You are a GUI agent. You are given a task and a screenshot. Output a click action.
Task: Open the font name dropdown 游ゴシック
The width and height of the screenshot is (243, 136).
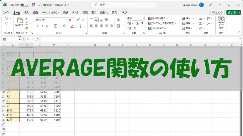(x=67, y=20)
